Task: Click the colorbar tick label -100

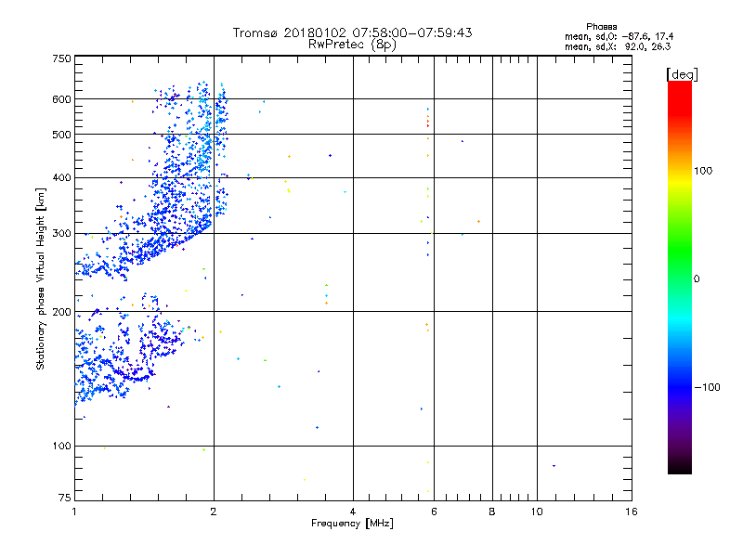Action: (707, 387)
